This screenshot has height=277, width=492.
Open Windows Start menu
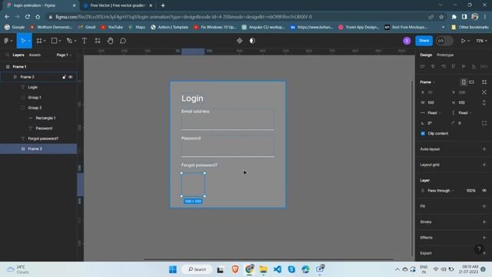[x=173, y=269]
